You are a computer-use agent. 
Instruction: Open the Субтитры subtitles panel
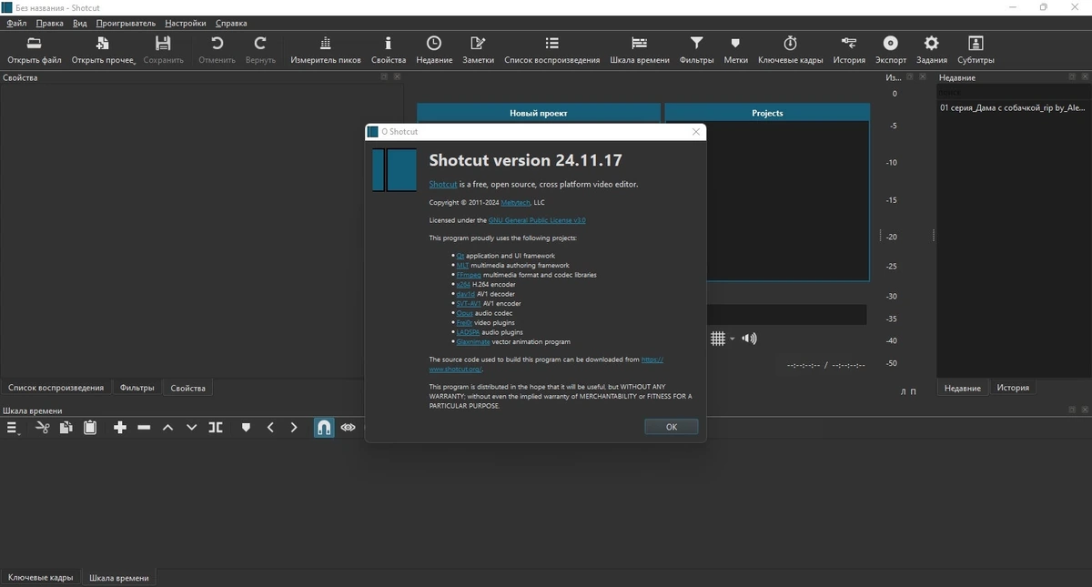pos(976,50)
